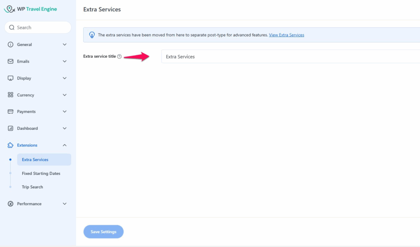
Task: Click the Payments card icon
Action: click(x=11, y=111)
